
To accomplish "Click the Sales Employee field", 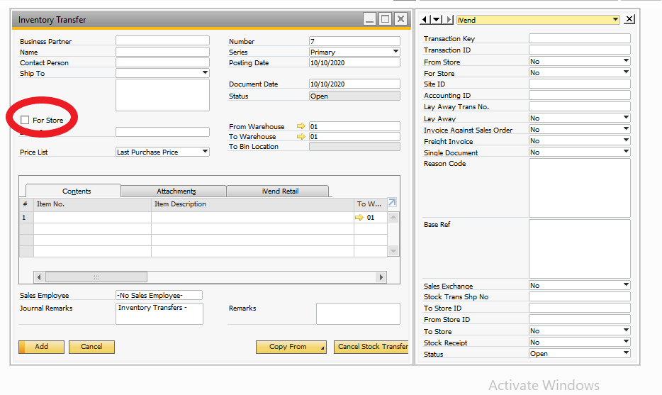I will (159, 295).
